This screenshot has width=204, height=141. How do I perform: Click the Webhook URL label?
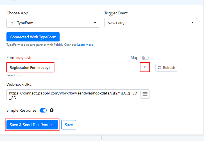pyautogui.click(x=19, y=85)
